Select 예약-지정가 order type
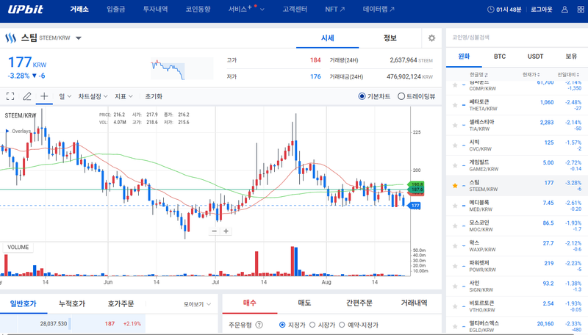Image resolution: width=588 pixels, height=335 pixels. click(x=342, y=325)
